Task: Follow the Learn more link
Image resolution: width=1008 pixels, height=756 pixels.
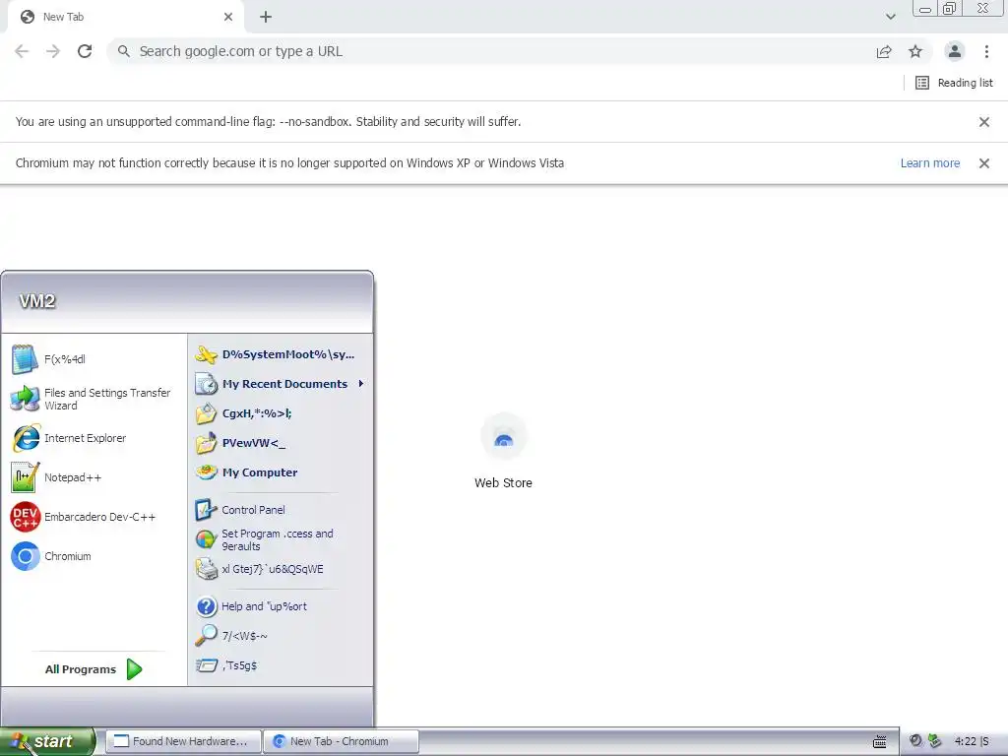Action: tap(929, 163)
